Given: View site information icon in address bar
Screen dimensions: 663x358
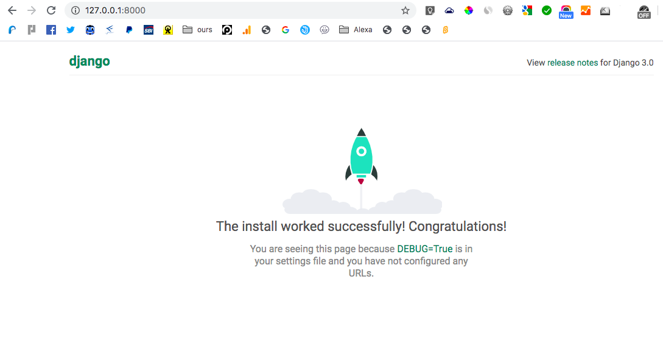Looking at the screenshot, I should [x=75, y=10].
